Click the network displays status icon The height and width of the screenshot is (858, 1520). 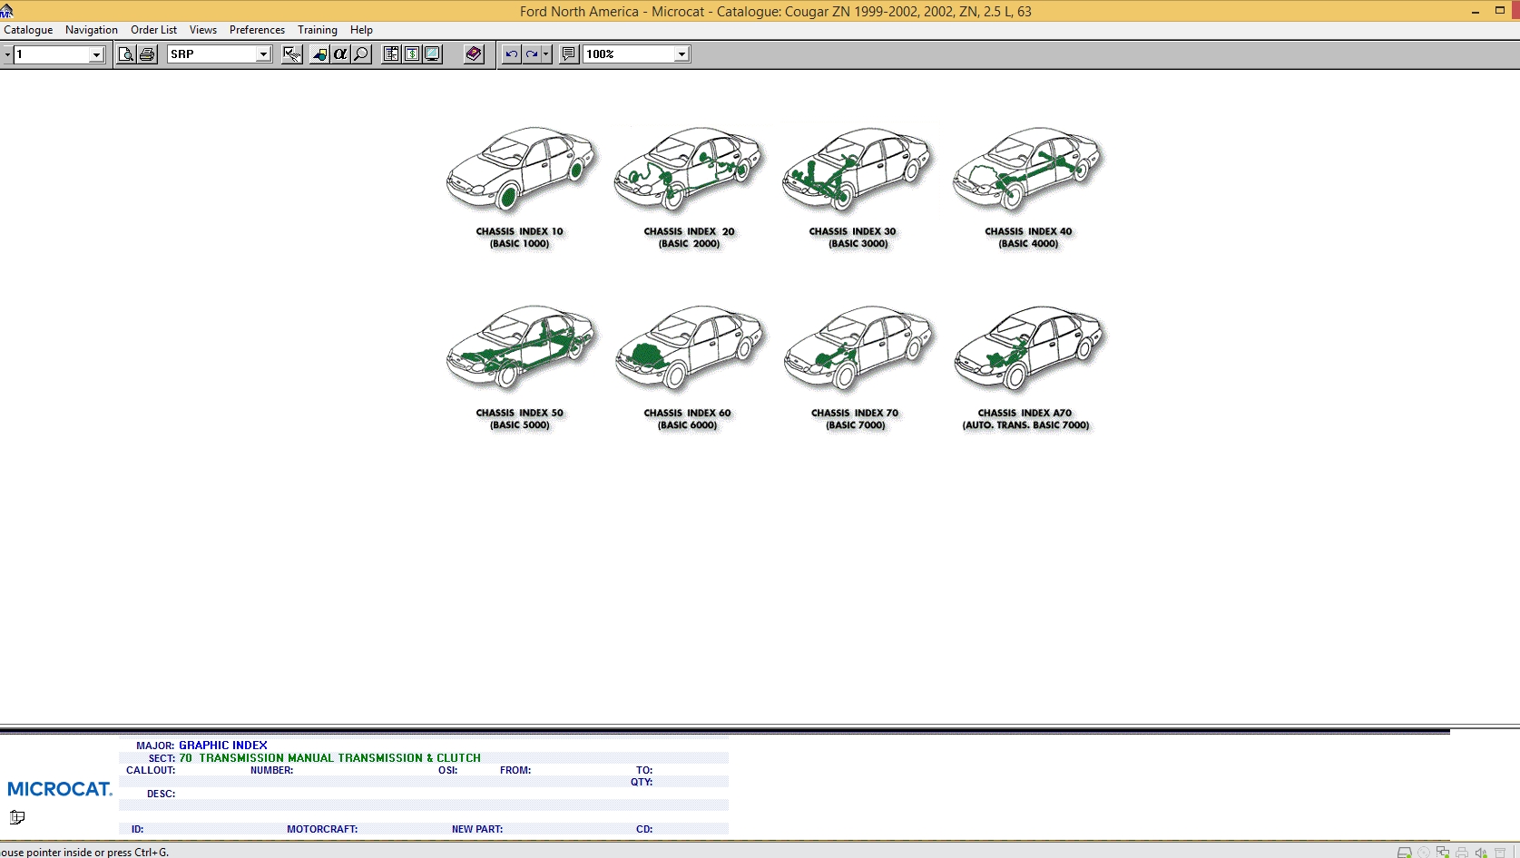pos(1443,853)
